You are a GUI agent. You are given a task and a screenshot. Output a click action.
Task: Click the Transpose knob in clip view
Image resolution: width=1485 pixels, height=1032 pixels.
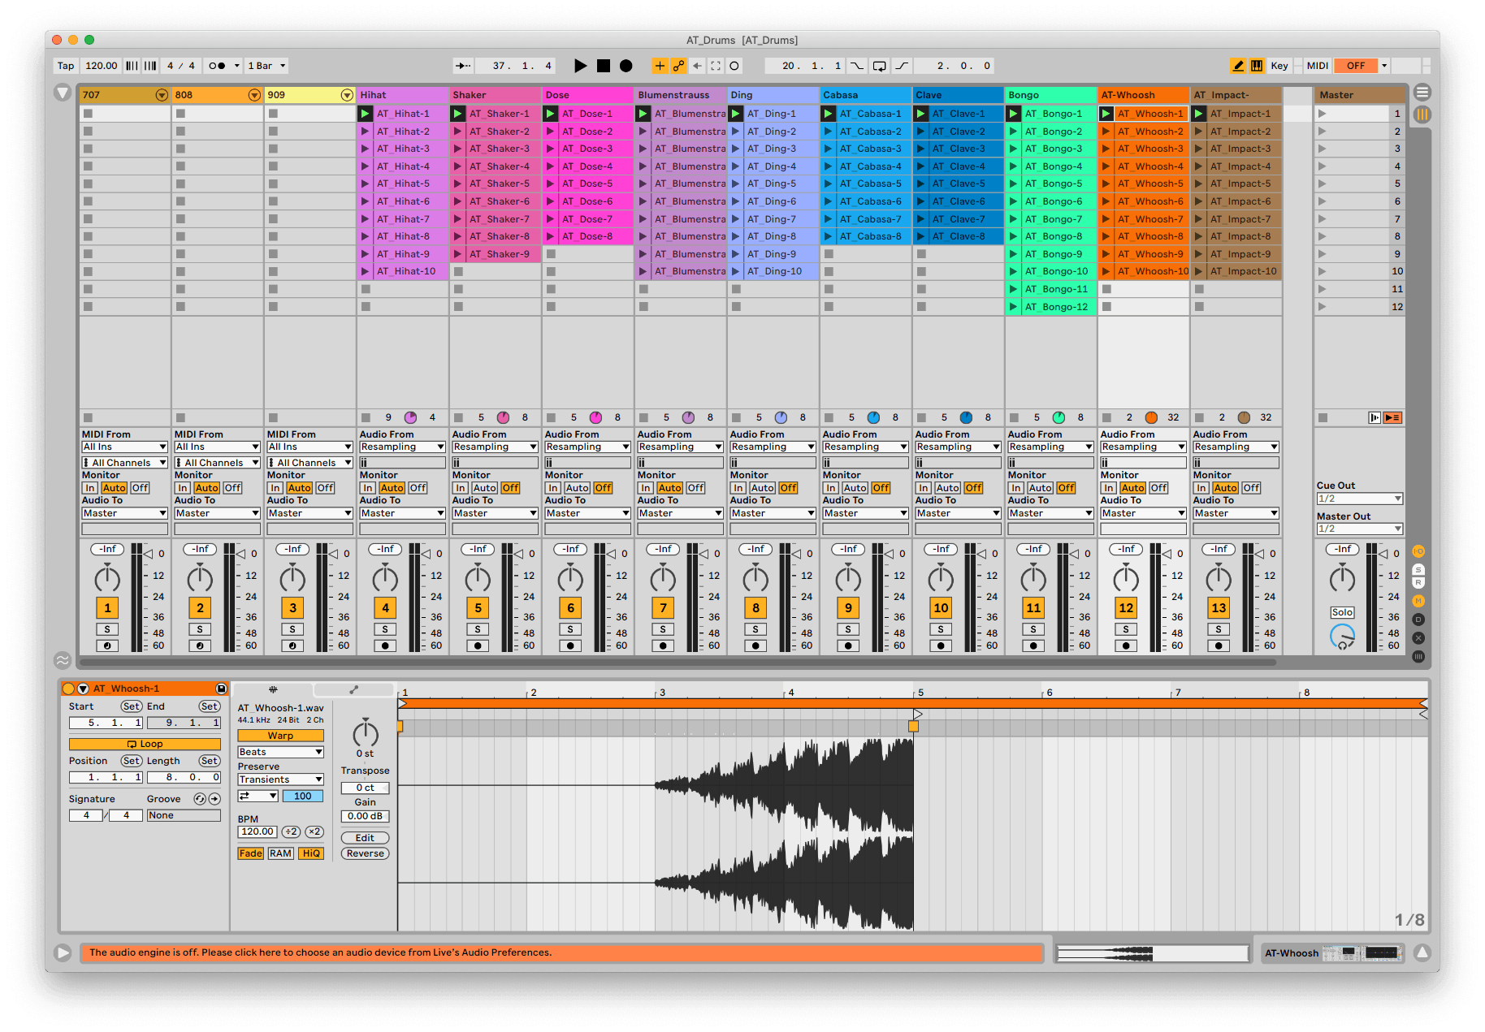click(x=365, y=734)
